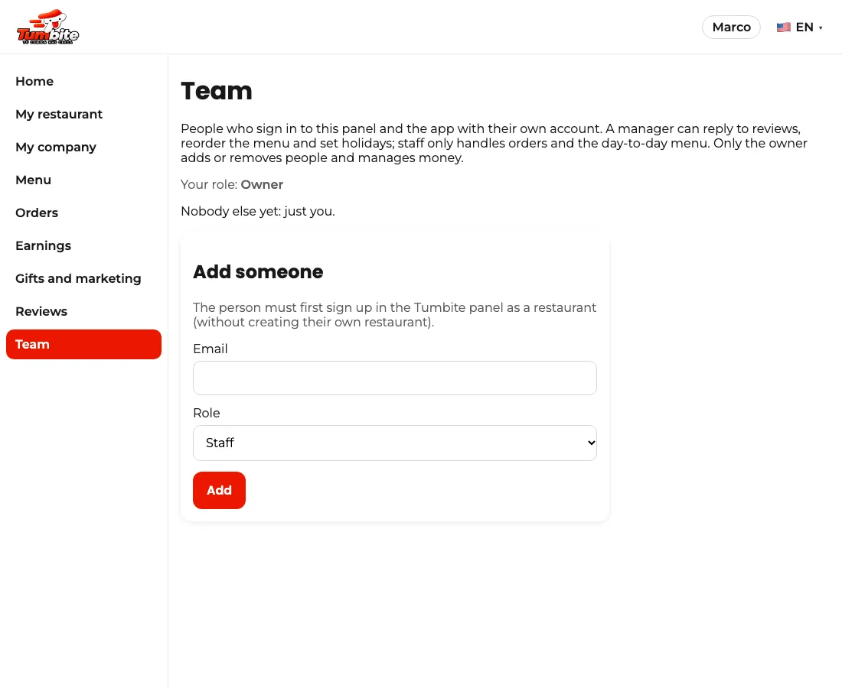Open My company section
The height and width of the screenshot is (688, 842).
coord(83,147)
